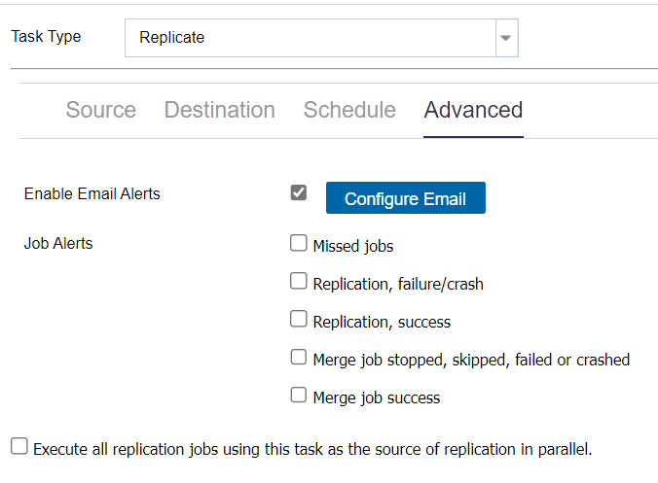Check the Merge job success box
This screenshot has width=658, height=483.
[x=299, y=395]
